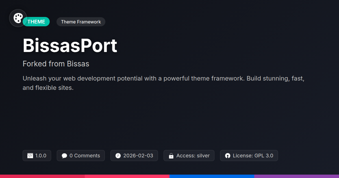Open the 0 Comments badge
Image resolution: width=339 pixels, height=178 pixels.
pos(81,156)
